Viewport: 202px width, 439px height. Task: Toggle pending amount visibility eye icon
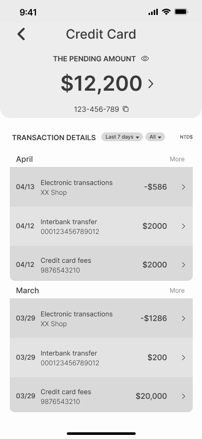click(x=145, y=59)
